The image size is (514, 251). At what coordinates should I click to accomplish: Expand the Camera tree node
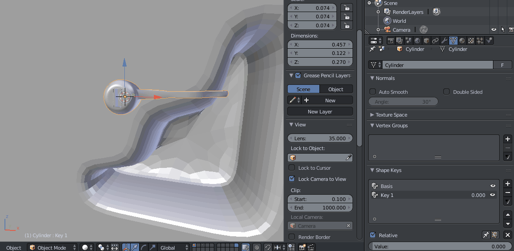tap(378, 30)
